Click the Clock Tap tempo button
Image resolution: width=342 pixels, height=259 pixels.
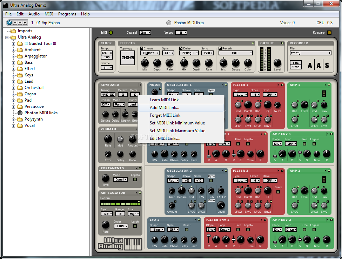(107, 57)
